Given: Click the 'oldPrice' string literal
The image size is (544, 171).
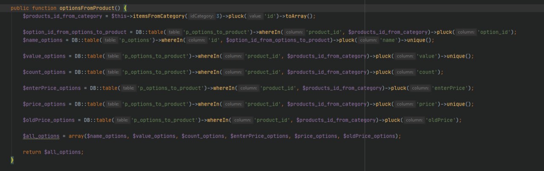Looking at the screenshot, I should [442, 120].
